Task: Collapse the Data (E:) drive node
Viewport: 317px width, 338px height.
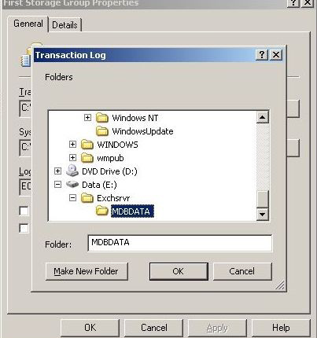Action: click(57, 185)
